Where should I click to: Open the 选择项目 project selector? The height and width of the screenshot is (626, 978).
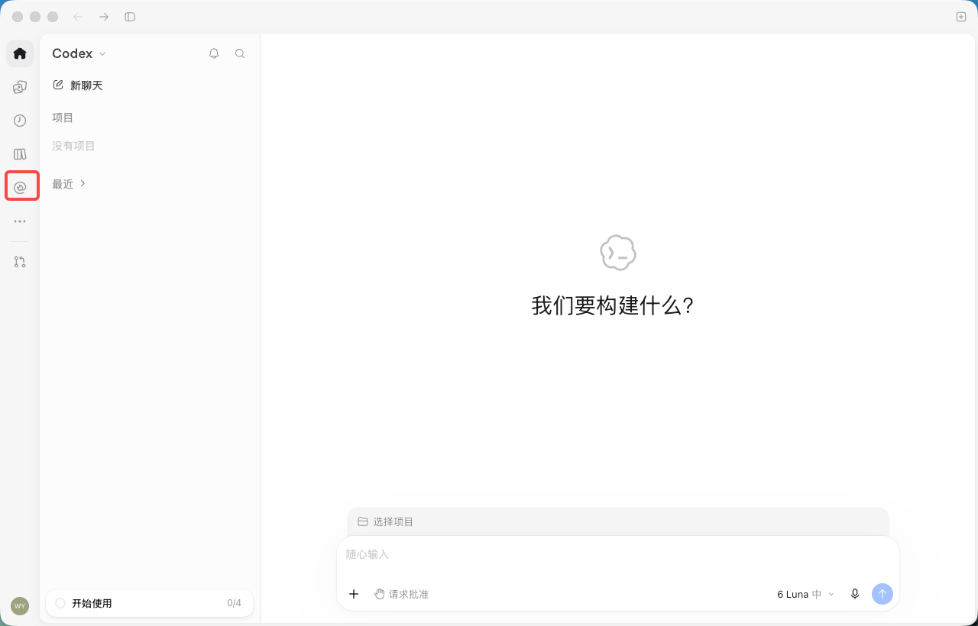[386, 521]
